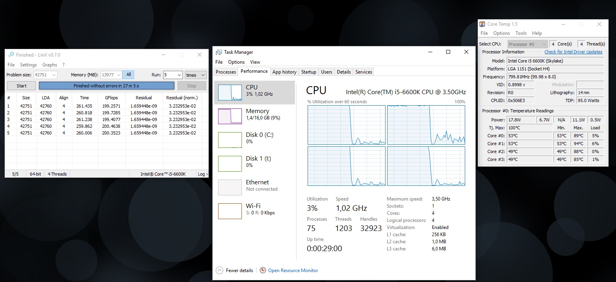Open Task Manager Options menu
616x282 pixels.
tap(236, 62)
